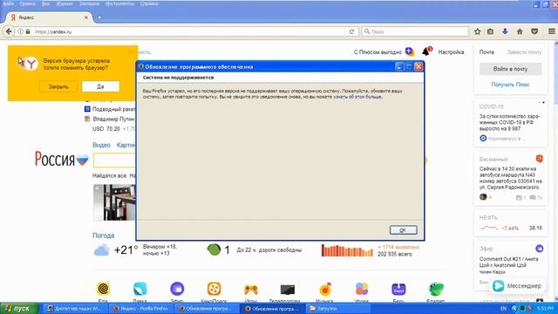Viewport: 558px width, 314px height.
Task: Click С Плюсом выгодно link
Action: pyautogui.click(x=378, y=52)
